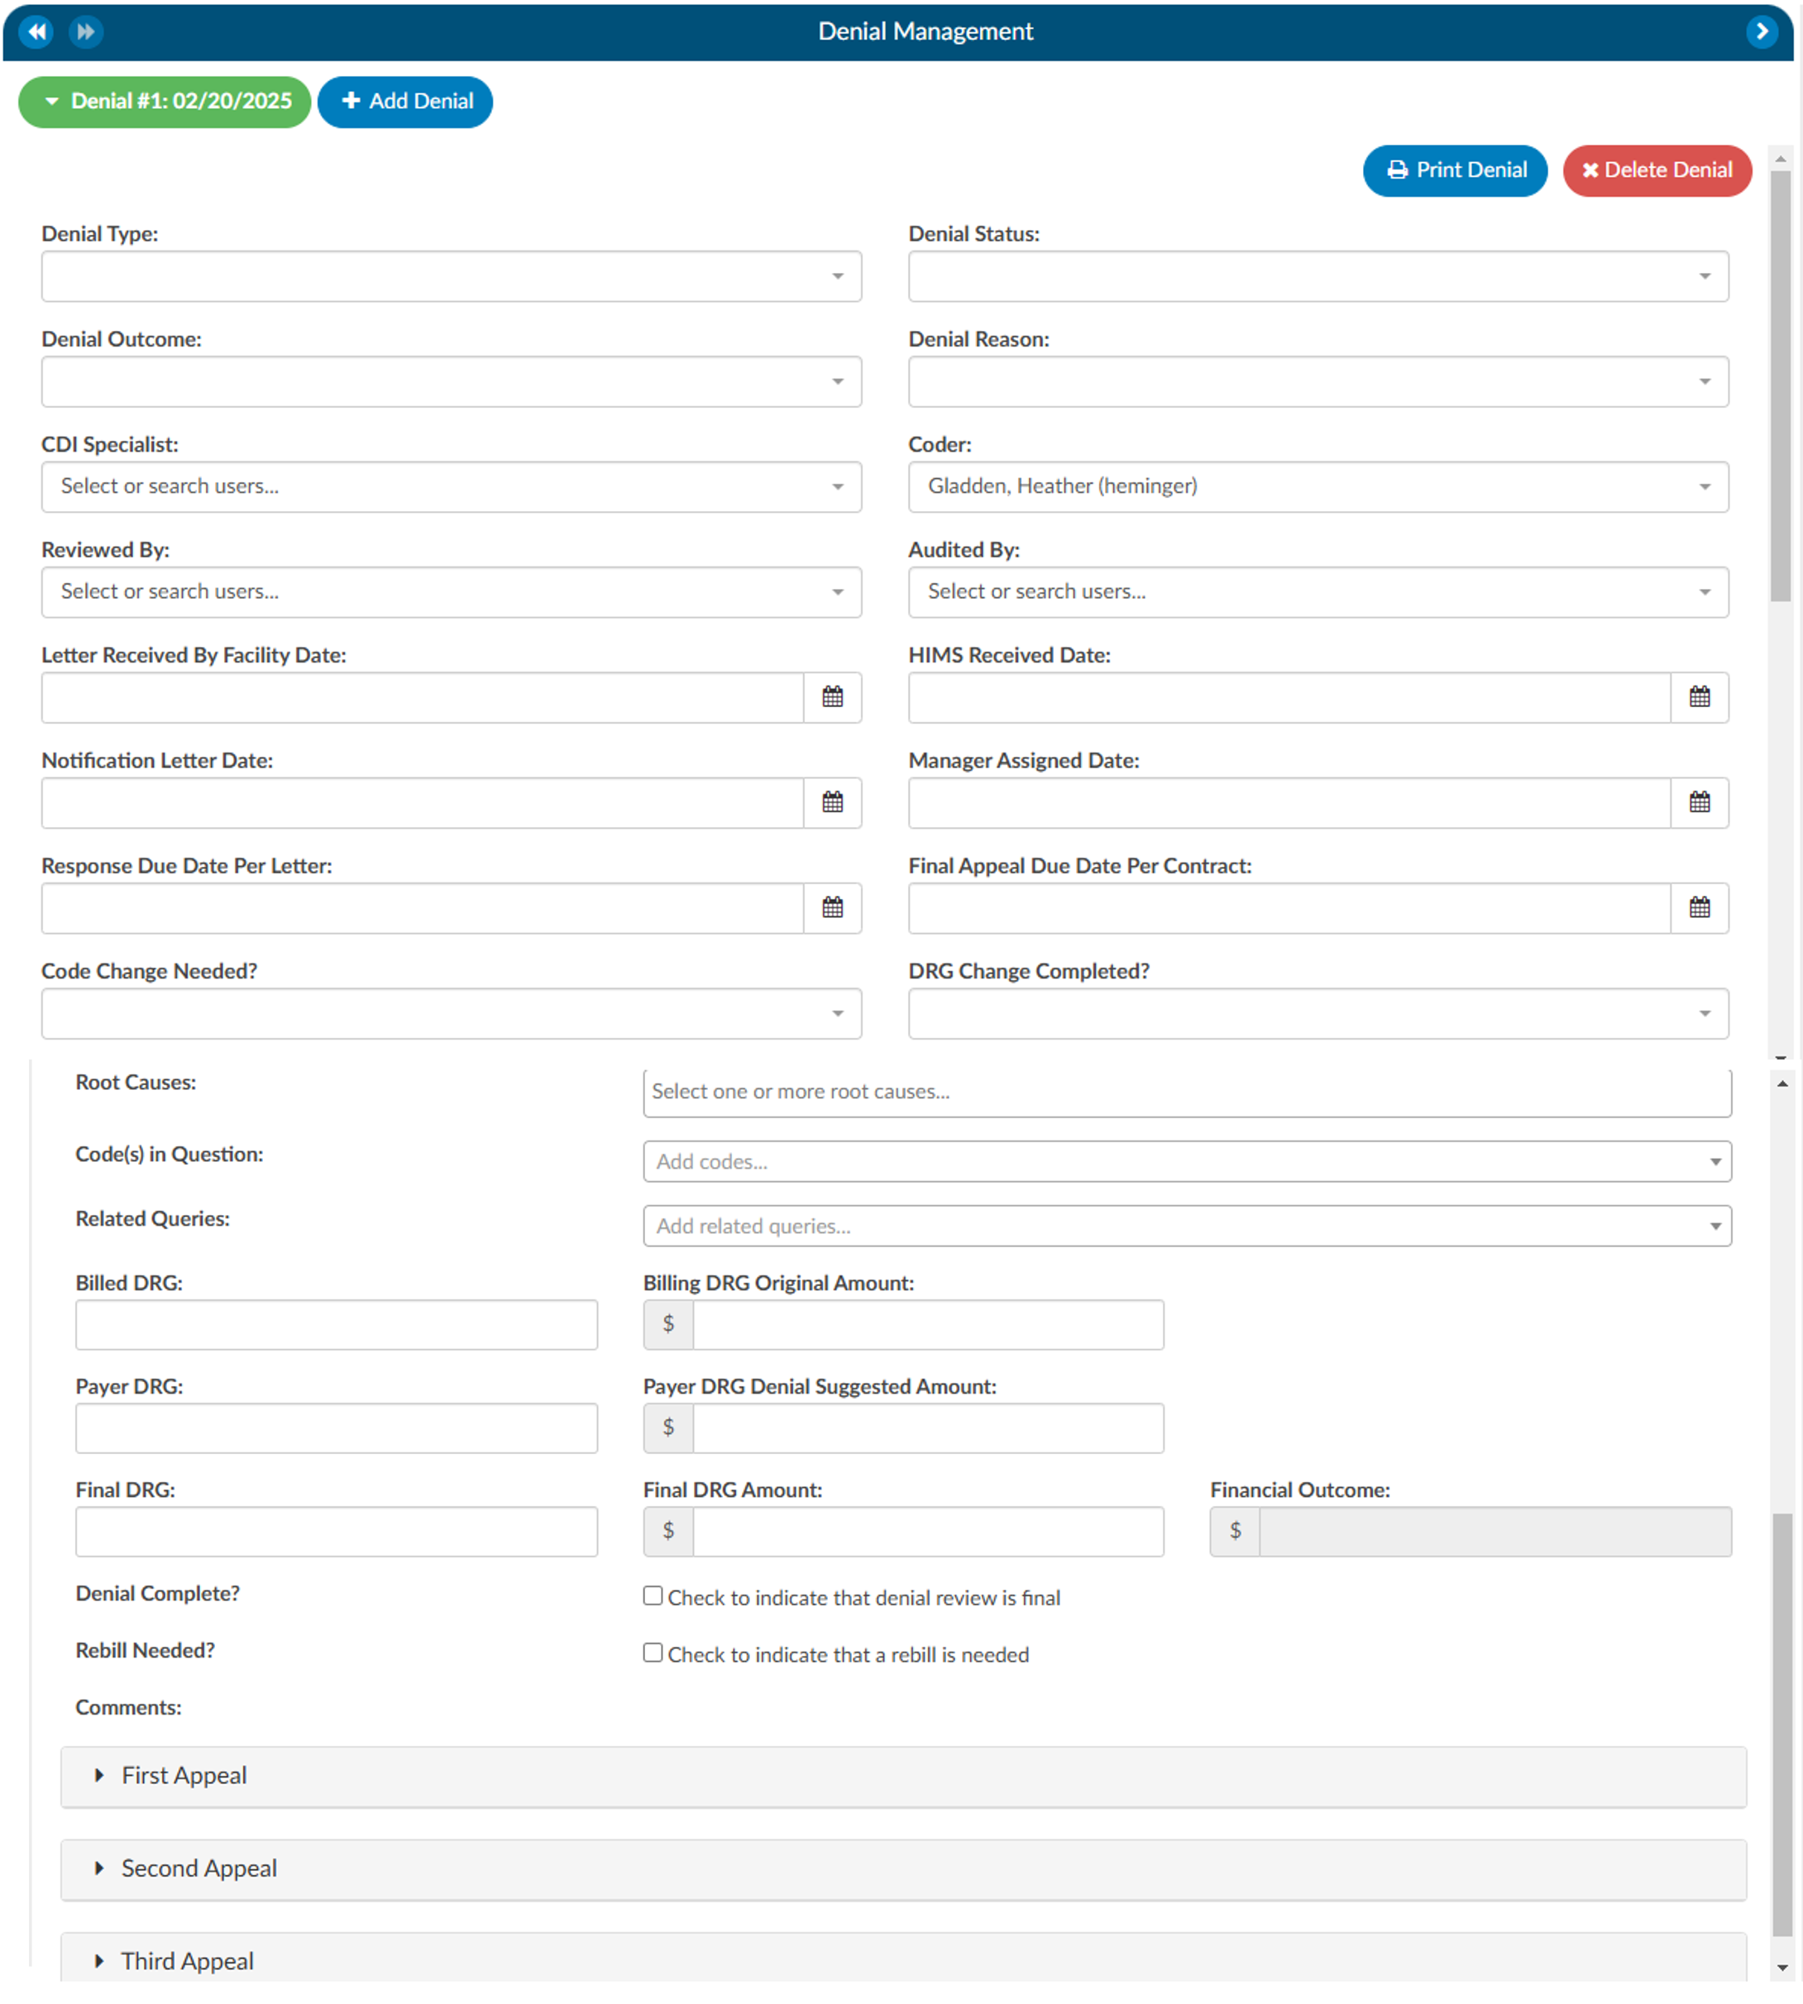Click the Final Appeal Due Date field
This screenshot has height=2004, width=1803.
point(1290,907)
